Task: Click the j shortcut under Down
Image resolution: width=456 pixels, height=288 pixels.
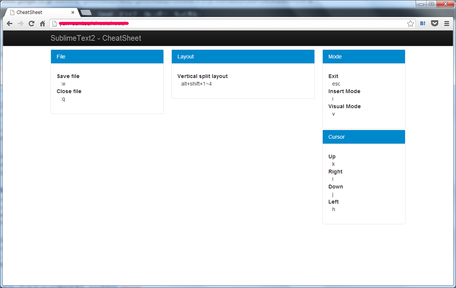Action: (x=333, y=194)
